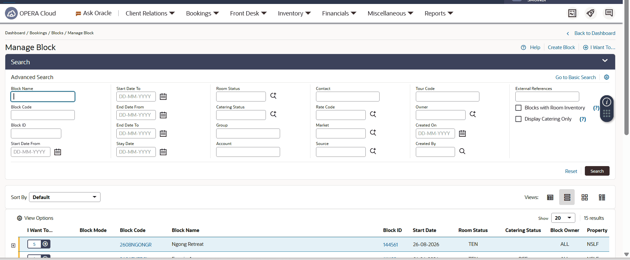630x260 pixels.
Task: Click the Block Code input field
Action: pos(43,115)
